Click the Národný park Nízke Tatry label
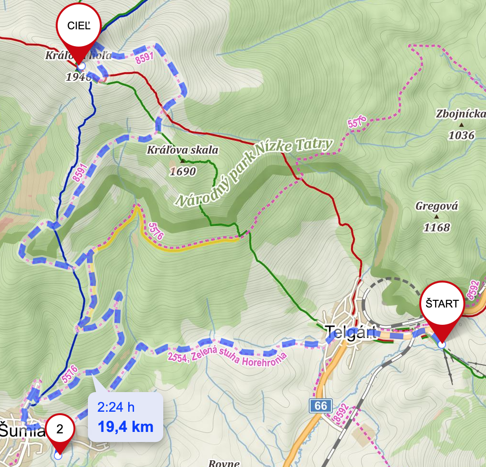 tap(254, 172)
